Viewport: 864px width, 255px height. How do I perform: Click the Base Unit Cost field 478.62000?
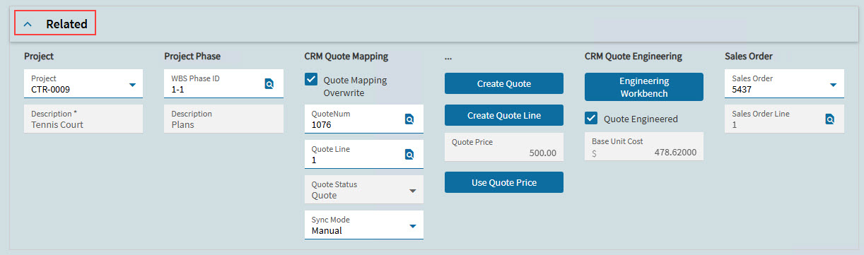pos(644,146)
